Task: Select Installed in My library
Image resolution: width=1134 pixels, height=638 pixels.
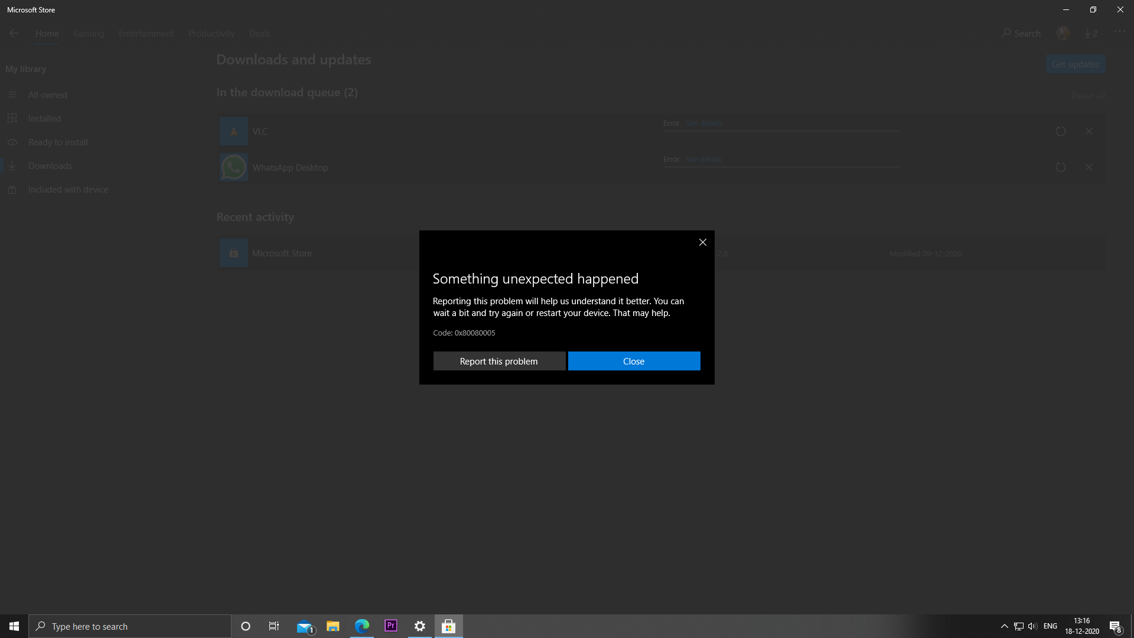Action: 44,118
